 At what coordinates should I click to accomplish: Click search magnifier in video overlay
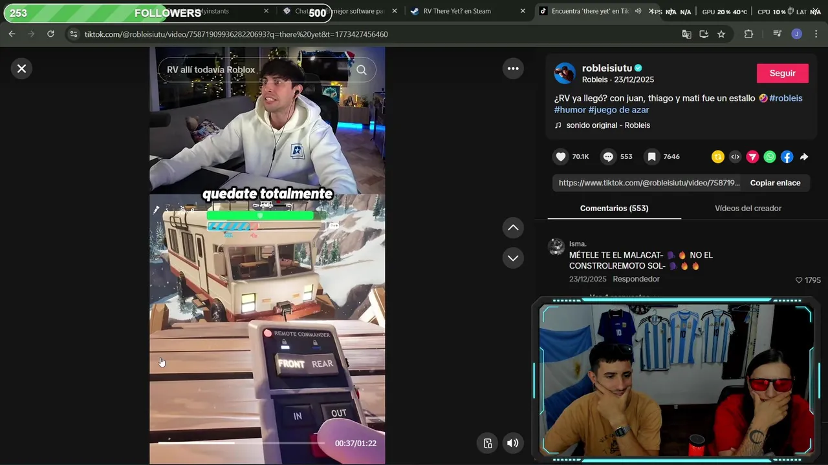pyautogui.click(x=362, y=70)
